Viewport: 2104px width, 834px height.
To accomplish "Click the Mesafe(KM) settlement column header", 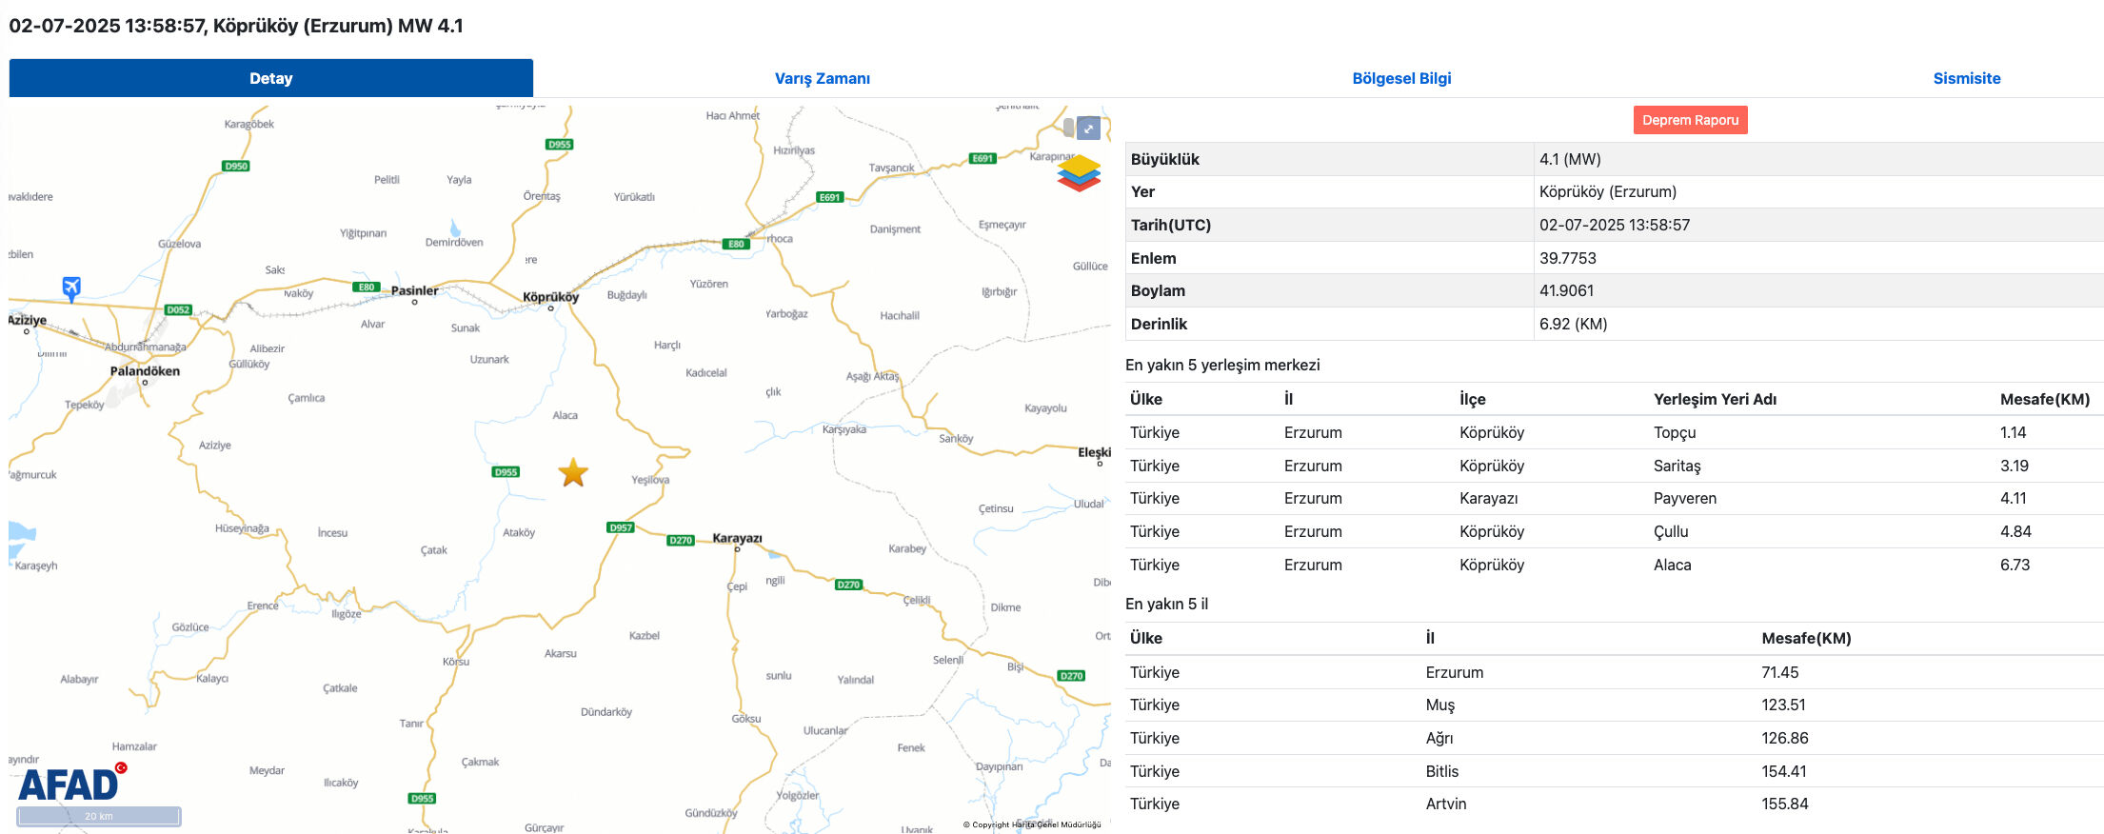I will 2044,399.
